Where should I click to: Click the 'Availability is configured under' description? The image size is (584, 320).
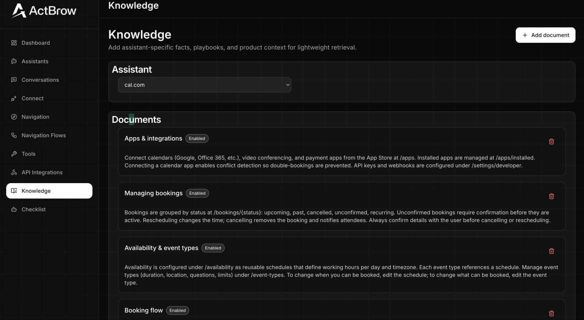341,275
